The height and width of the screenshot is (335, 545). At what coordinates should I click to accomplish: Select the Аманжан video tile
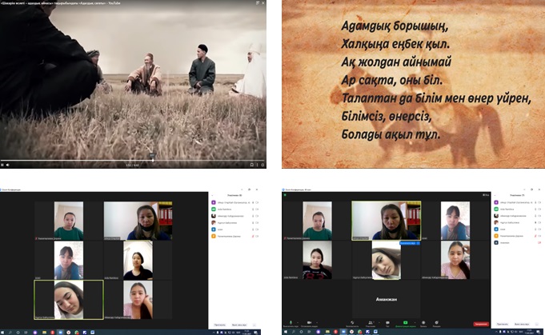(387, 299)
